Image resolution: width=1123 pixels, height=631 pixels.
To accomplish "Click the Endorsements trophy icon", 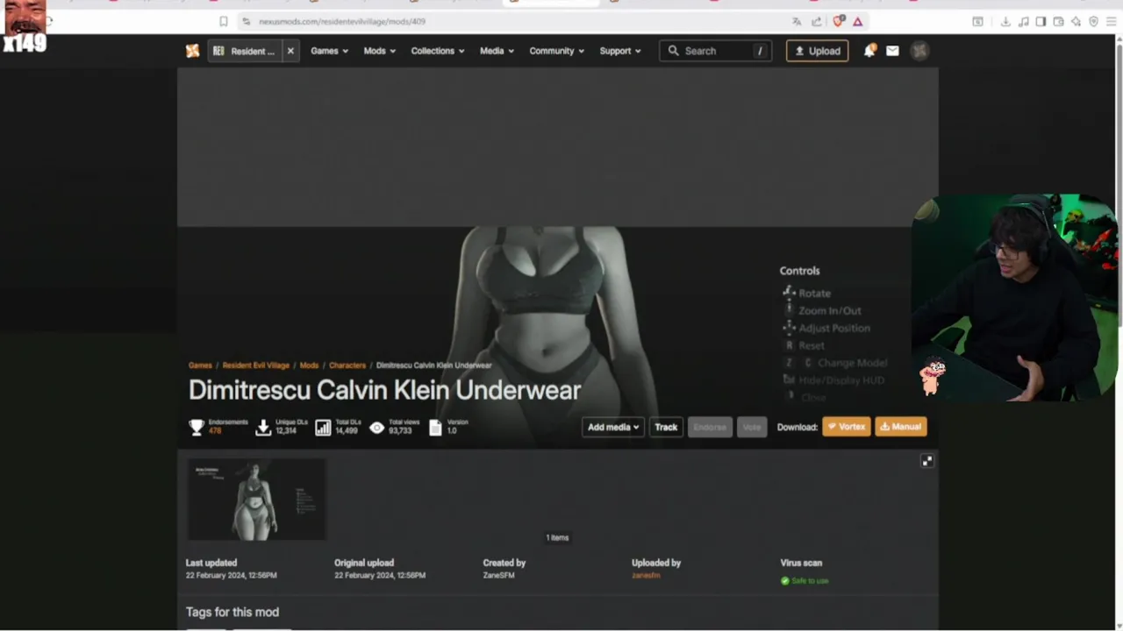I will (x=197, y=427).
